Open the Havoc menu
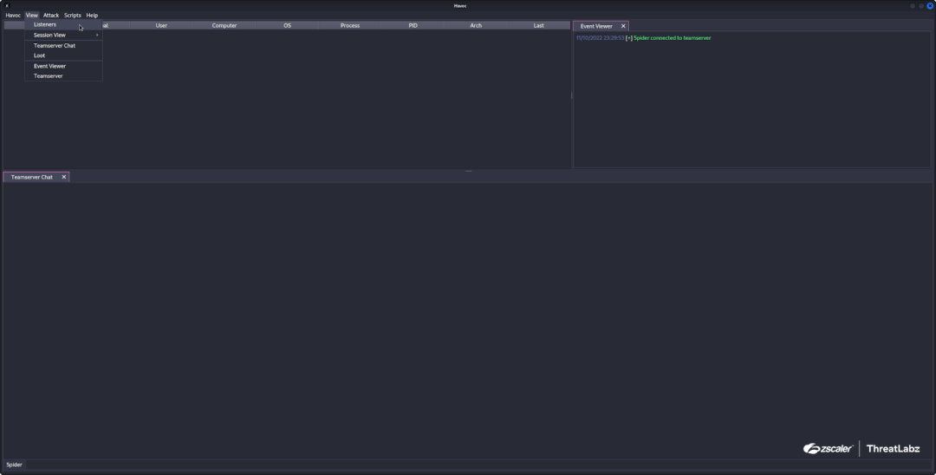Viewport: 936px width, 475px height. point(13,16)
